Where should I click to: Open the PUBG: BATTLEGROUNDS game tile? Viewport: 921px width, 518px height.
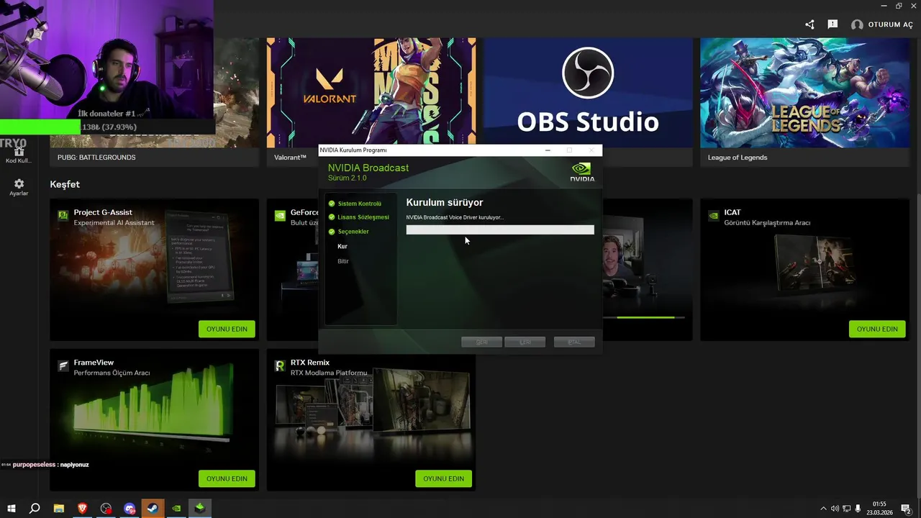[154, 102]
